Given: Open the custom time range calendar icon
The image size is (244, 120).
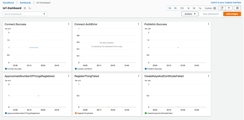Looking at the screenshot, I should [215, 8].
